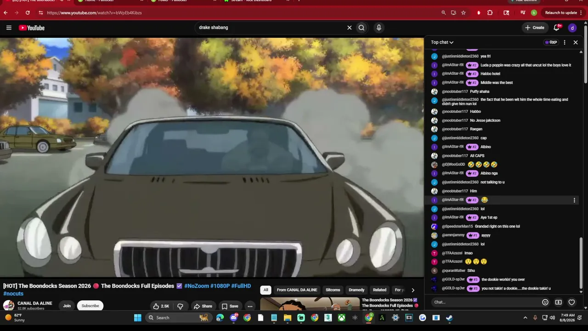588x331 pixels.
Task: Expand the Top chat mode dropdown
Action: [x=442, y=42]
